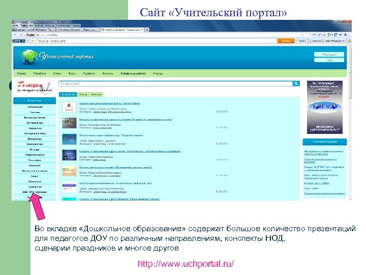Click the Вход login button
The image size is (366, 275).
[x=329, y=60]
